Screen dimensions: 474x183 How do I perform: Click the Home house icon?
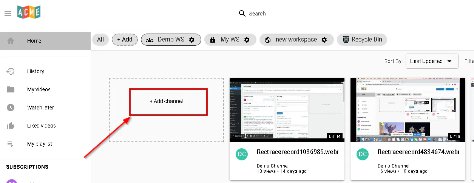[11, 41]
